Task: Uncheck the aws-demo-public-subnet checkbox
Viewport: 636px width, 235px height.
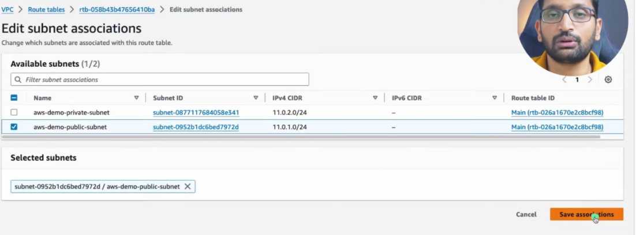Action: click(x=14, y=127)
